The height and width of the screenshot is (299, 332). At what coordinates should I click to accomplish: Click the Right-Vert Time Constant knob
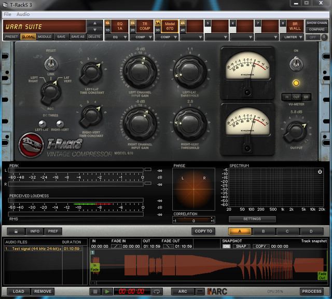tap(91, 116)
